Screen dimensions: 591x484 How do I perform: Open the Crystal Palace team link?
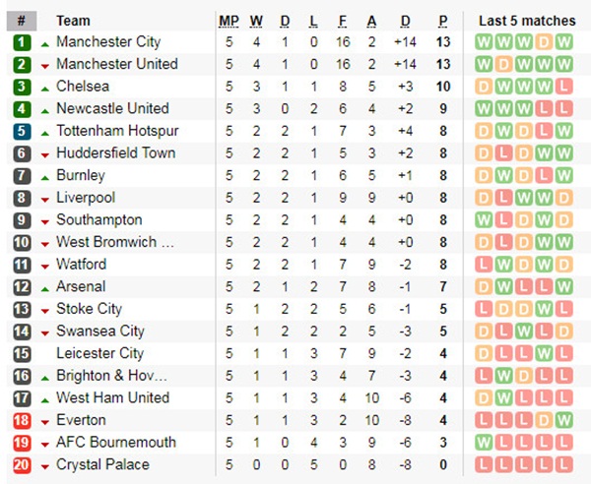tap(102, 464)
